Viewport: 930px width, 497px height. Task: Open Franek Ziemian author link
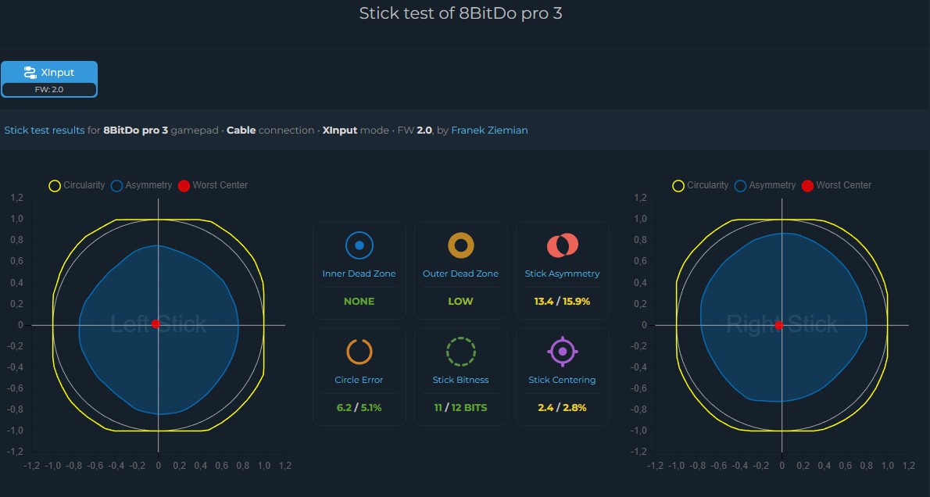click(x=489, y=130)
